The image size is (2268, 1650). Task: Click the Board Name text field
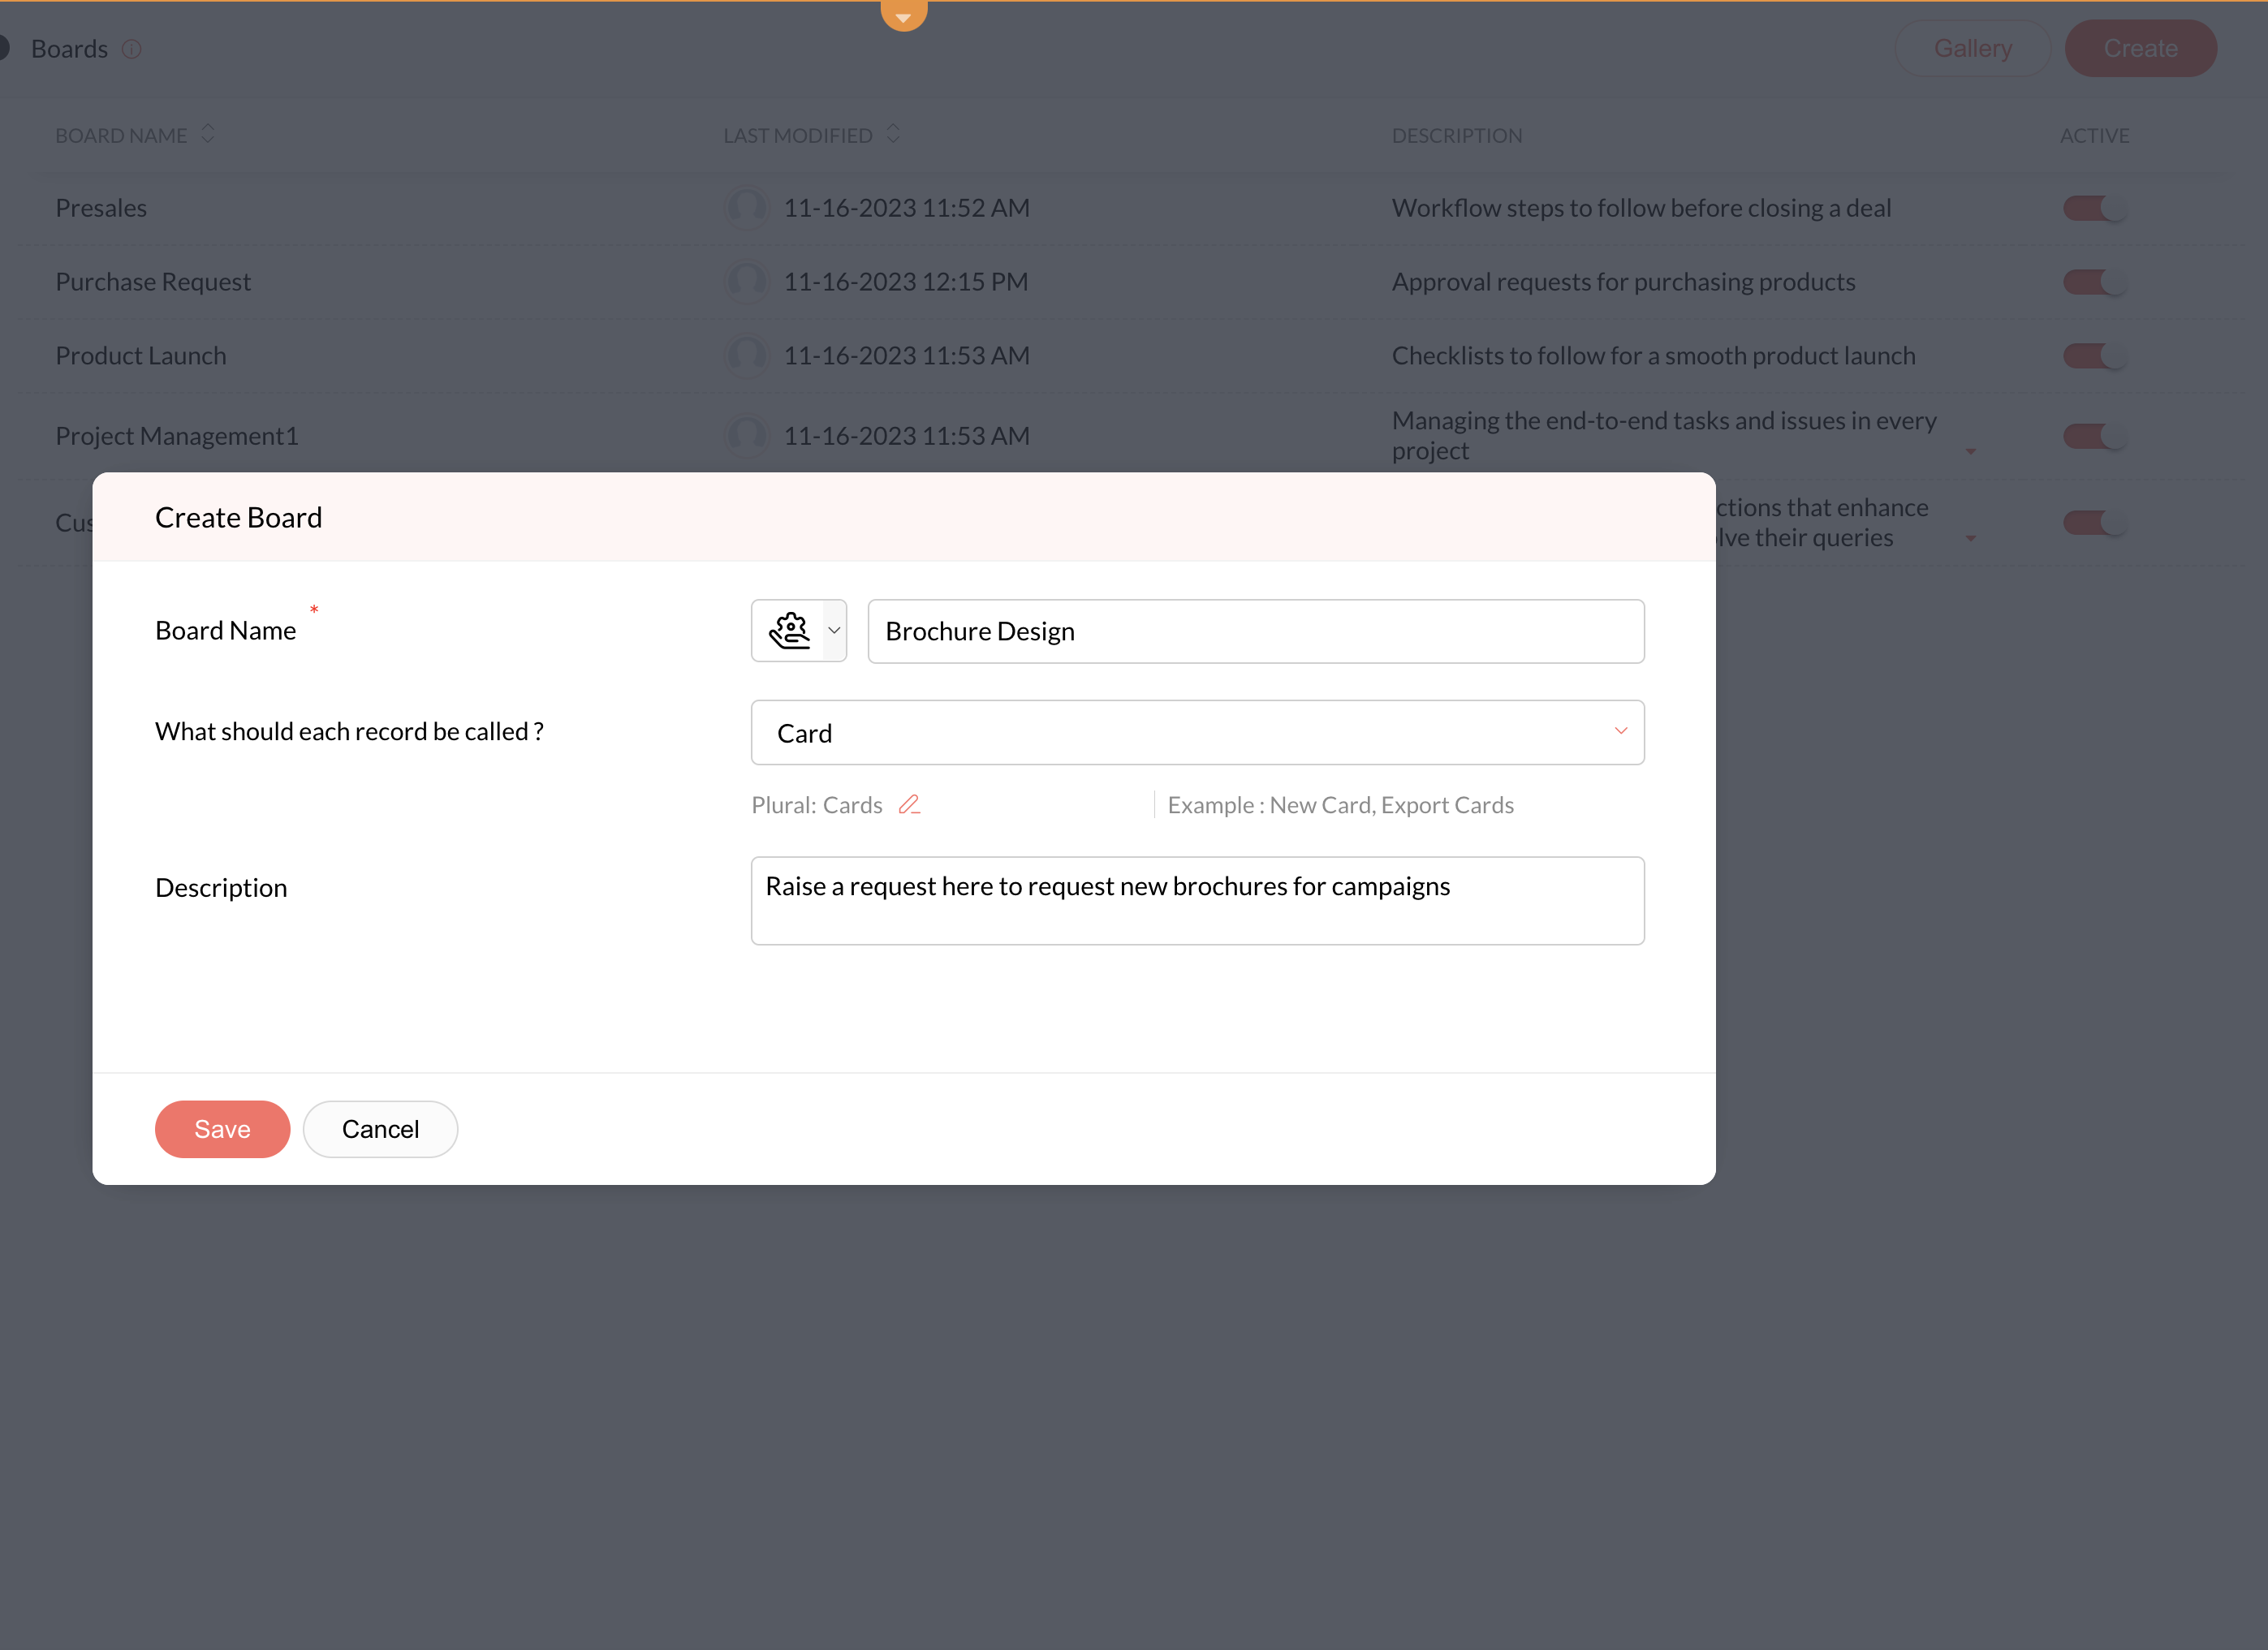click(1255, 631)
